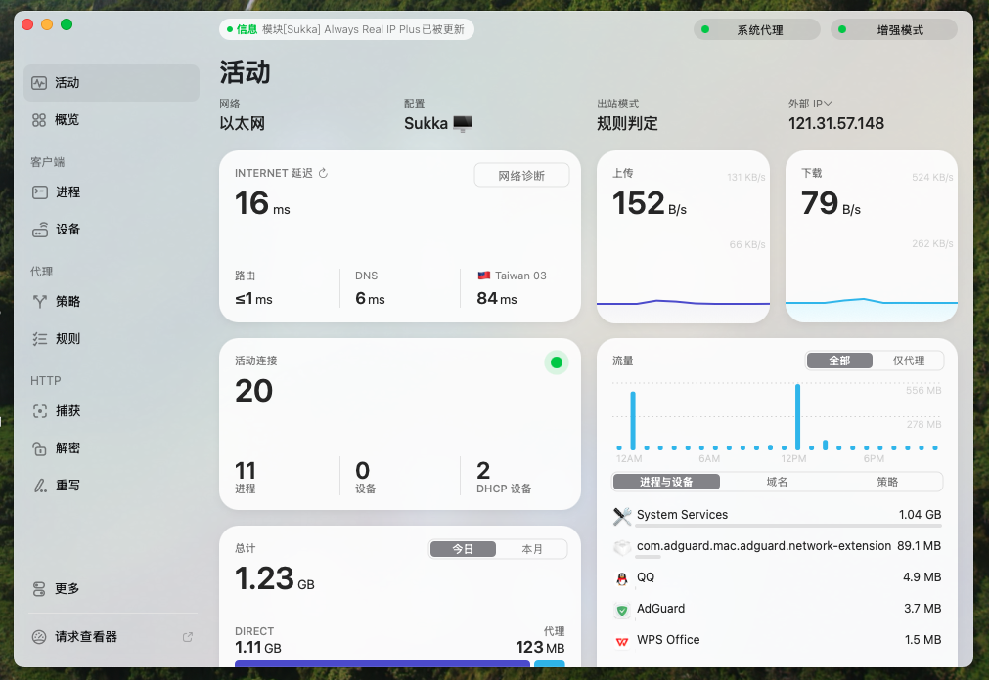Refresh the INTERNET 延迟 latency test
Image resolution: width=989 pixels, height=680 pixels.
pyautogui.click(x=324, y=173)
